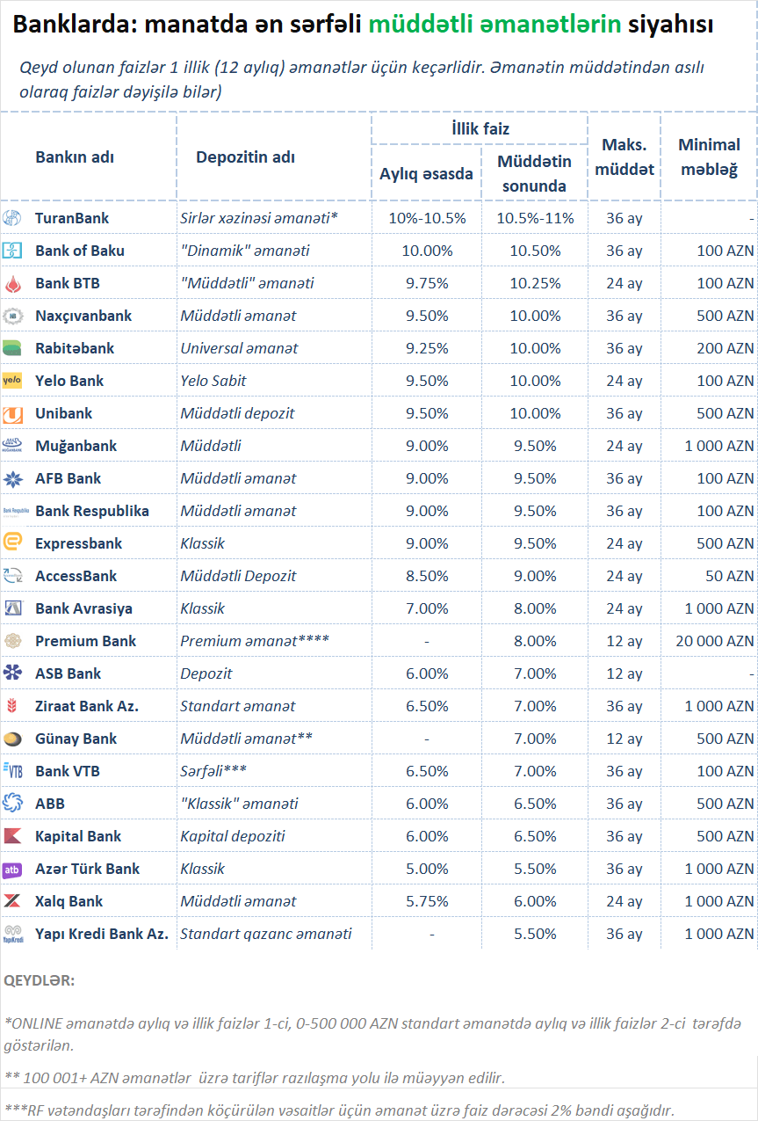Select the Naxçıvanbank bank name

[83, 316]
